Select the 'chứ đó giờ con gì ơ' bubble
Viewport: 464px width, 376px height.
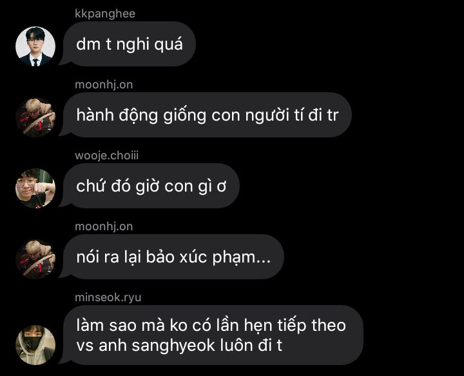(150, 186)
